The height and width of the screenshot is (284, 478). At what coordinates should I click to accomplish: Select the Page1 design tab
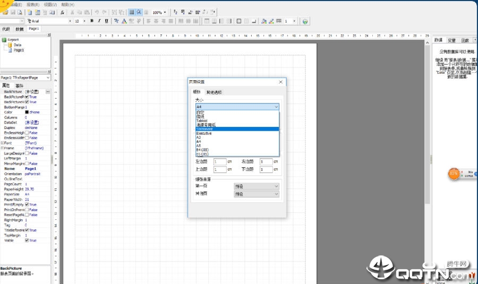33,29
